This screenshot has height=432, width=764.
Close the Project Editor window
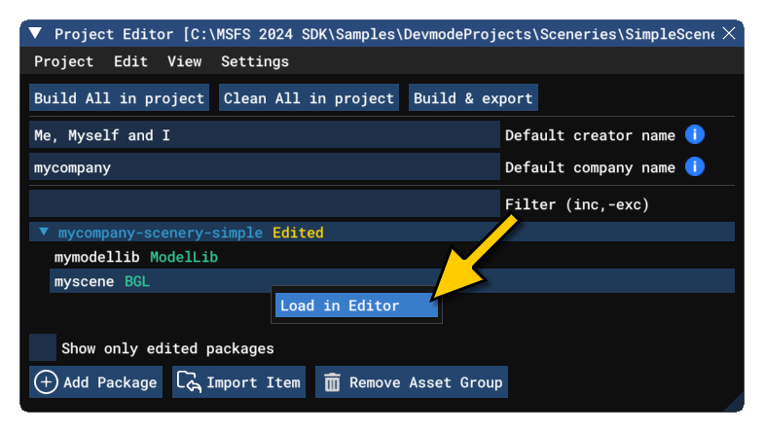(x=728, y=34)
